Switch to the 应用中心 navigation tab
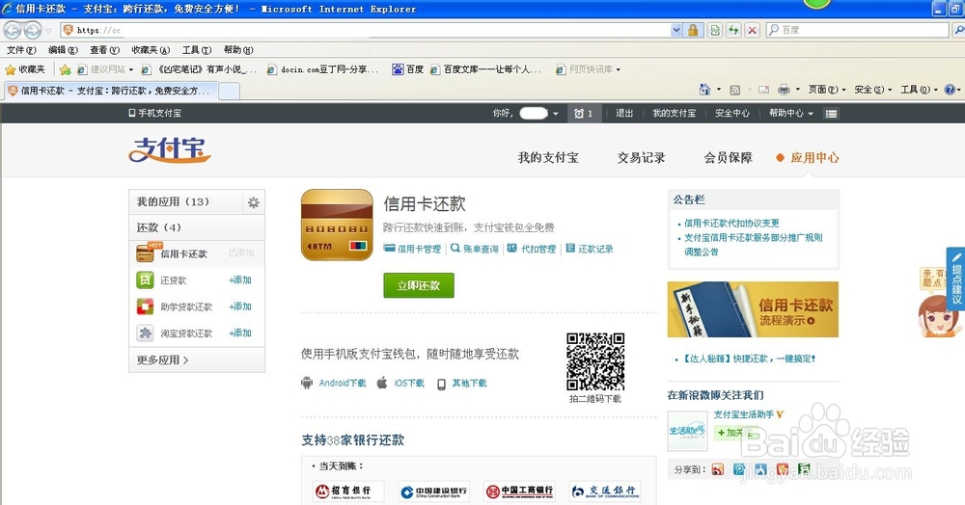 [814, 158]
